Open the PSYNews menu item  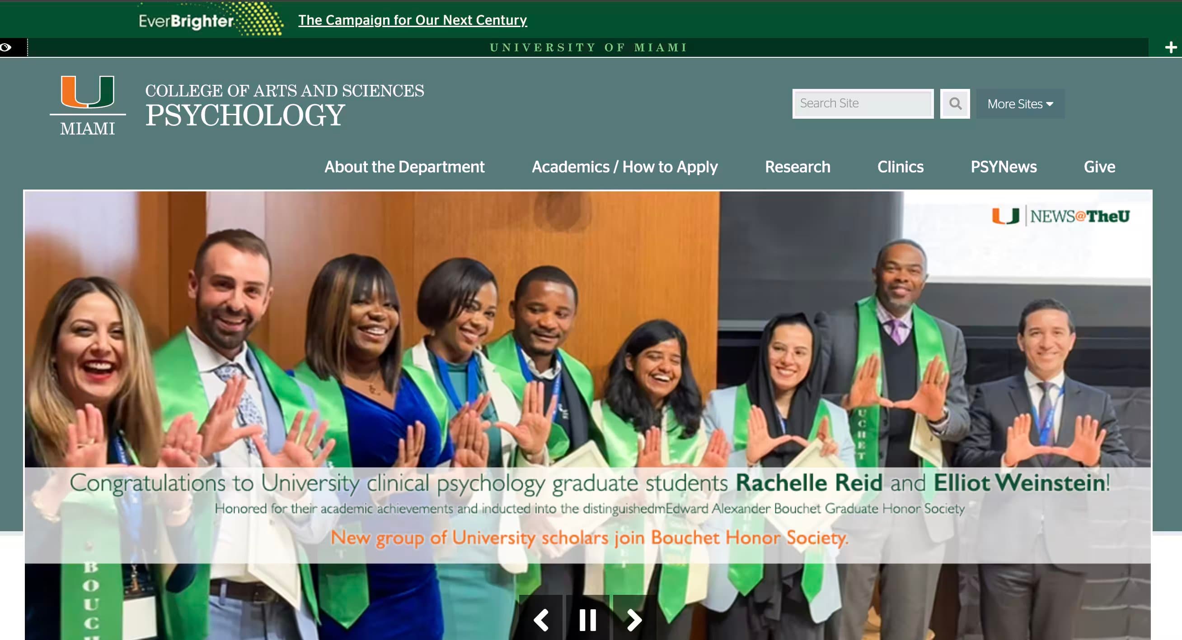point(1004,167)
